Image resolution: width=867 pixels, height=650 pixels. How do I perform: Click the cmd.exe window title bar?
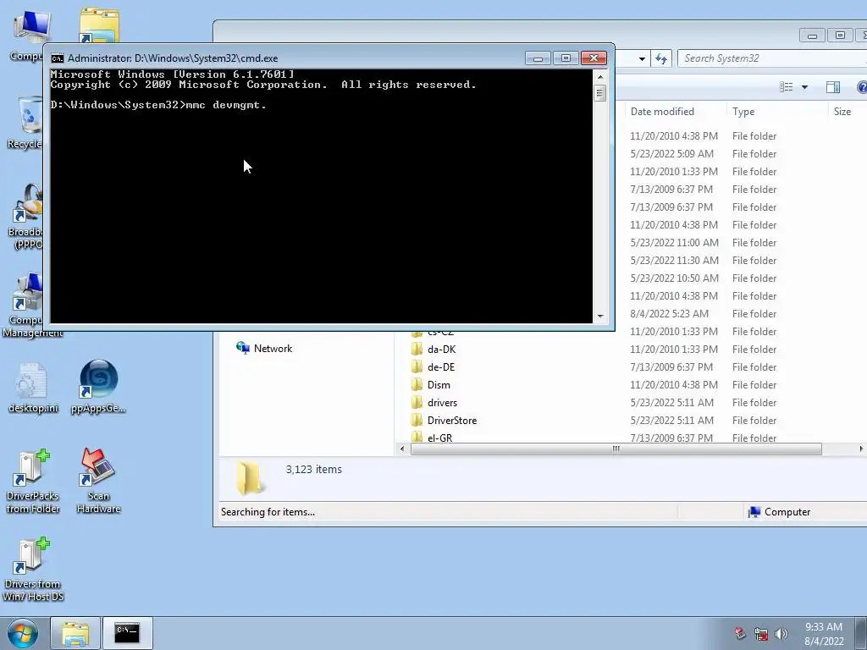[x=288, y=58]
